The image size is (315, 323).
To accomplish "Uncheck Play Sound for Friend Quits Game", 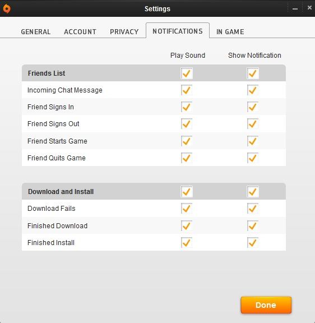I will (x=187, y=158).
